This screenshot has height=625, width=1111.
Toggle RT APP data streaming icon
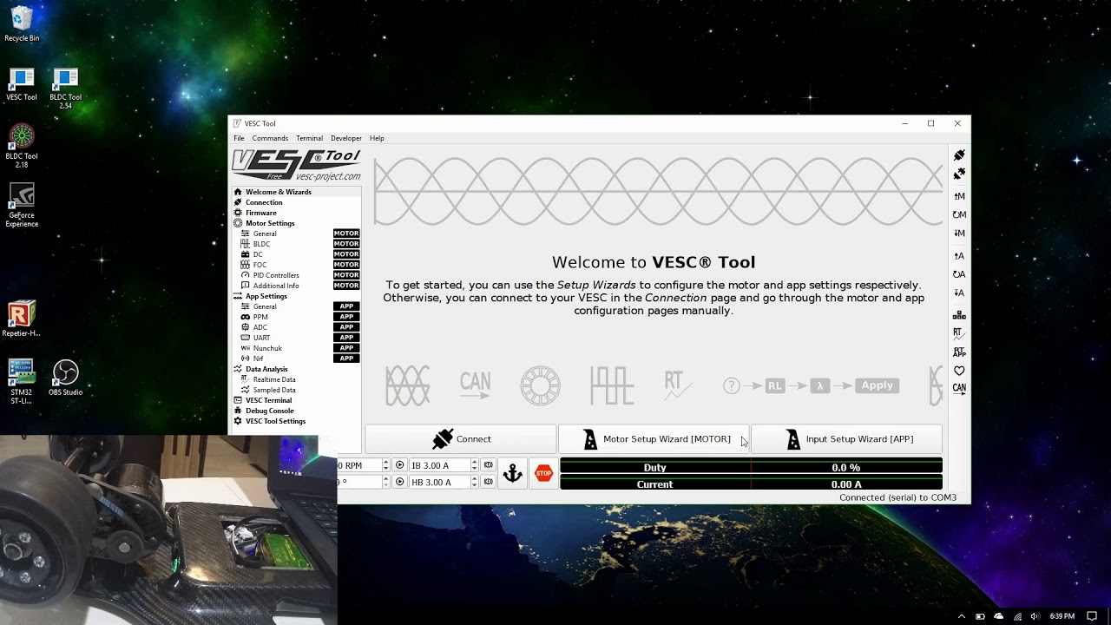tap(959, 352)
